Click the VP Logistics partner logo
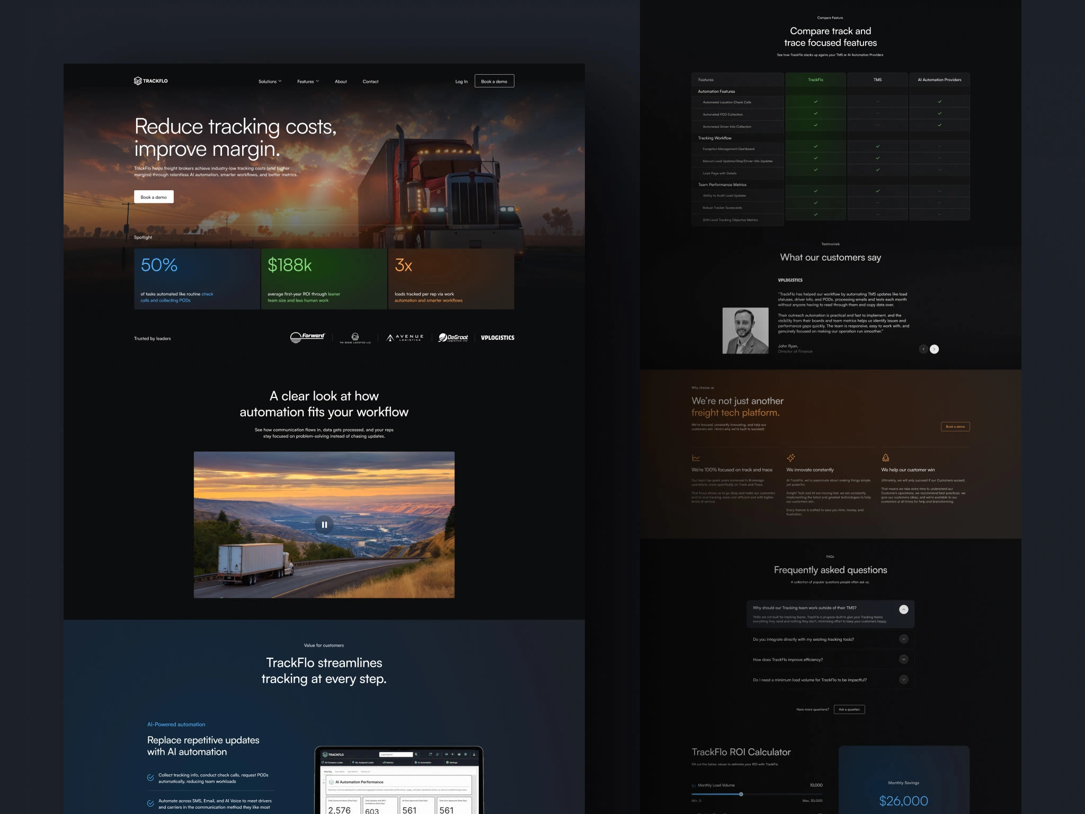 click(497, 338)
